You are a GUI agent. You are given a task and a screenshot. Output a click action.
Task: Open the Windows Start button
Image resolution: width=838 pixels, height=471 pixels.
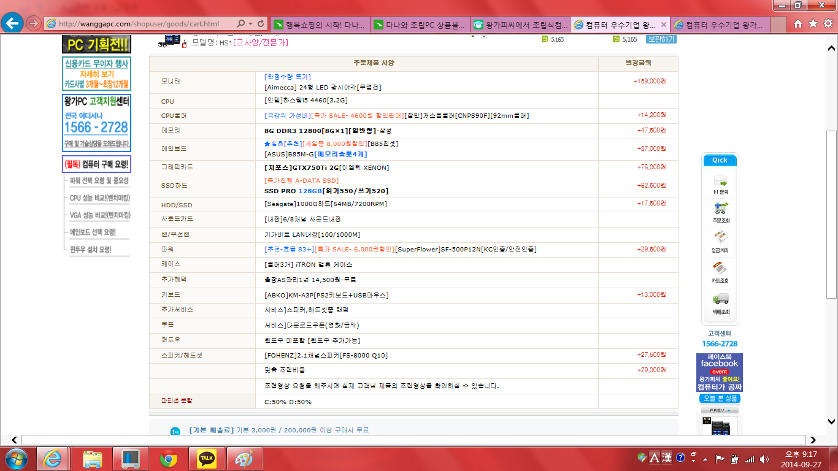[17, 458]
